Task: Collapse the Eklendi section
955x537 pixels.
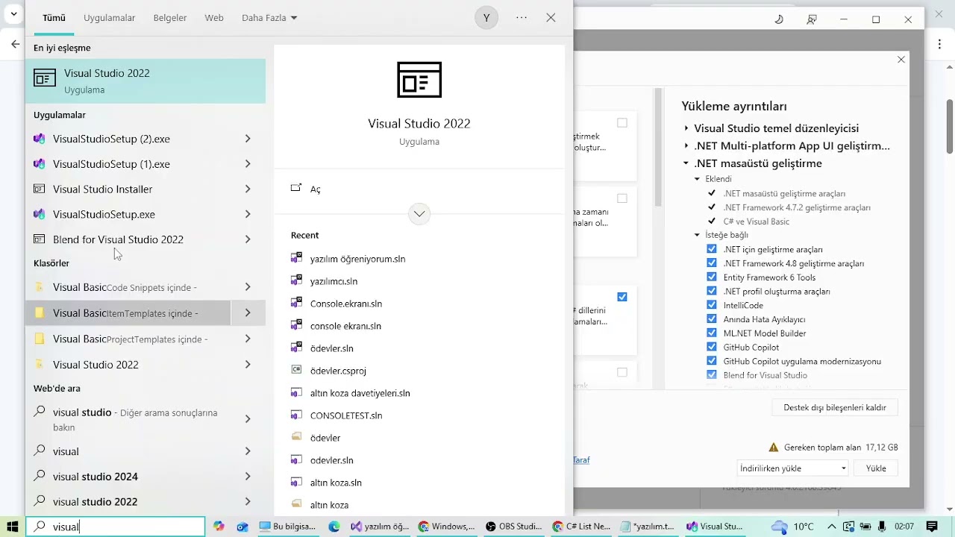Action: (x=697, y=179)
